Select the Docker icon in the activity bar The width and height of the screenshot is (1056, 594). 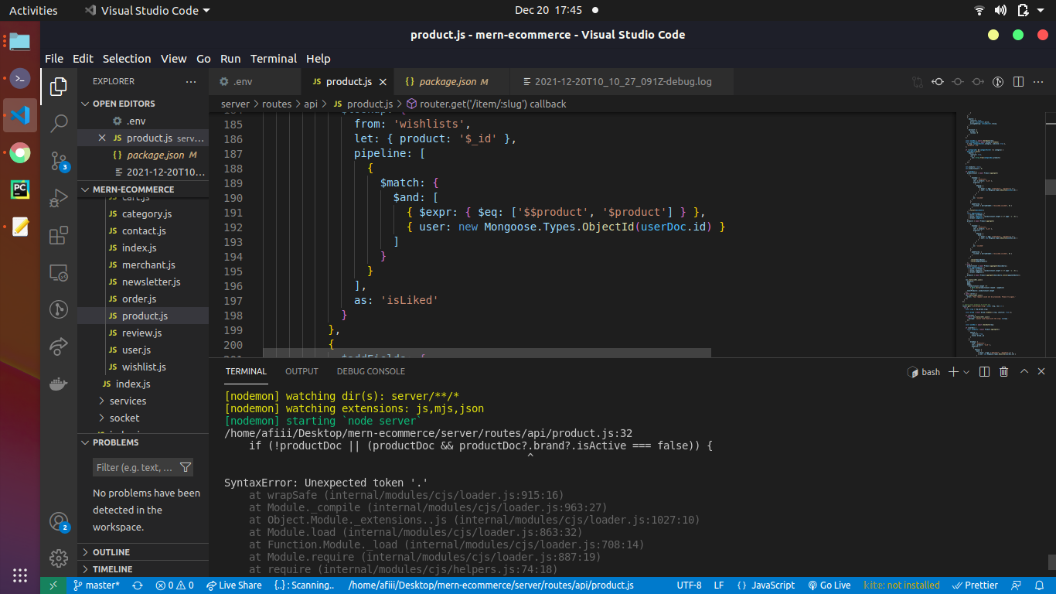coord(59,383)
